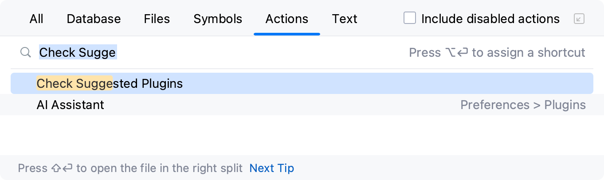The image size is (604, 180).
Task: Select the Files tab
Action: tap(157, 19)
